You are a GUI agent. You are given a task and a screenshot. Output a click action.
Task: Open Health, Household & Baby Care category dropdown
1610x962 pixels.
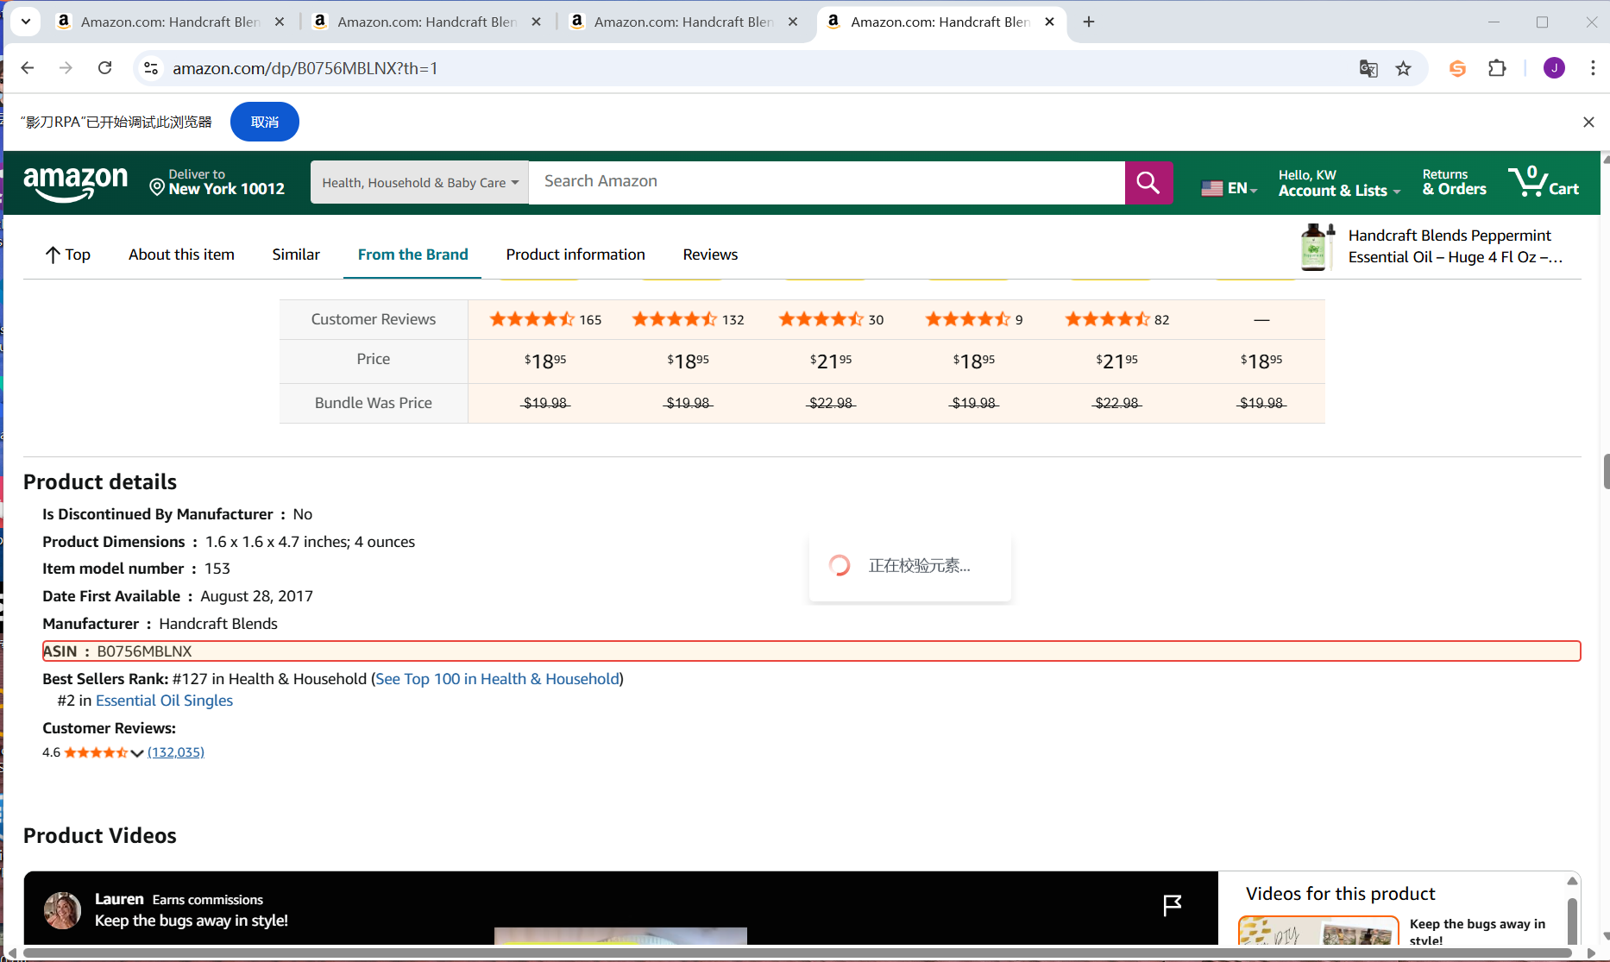point(420,183)
